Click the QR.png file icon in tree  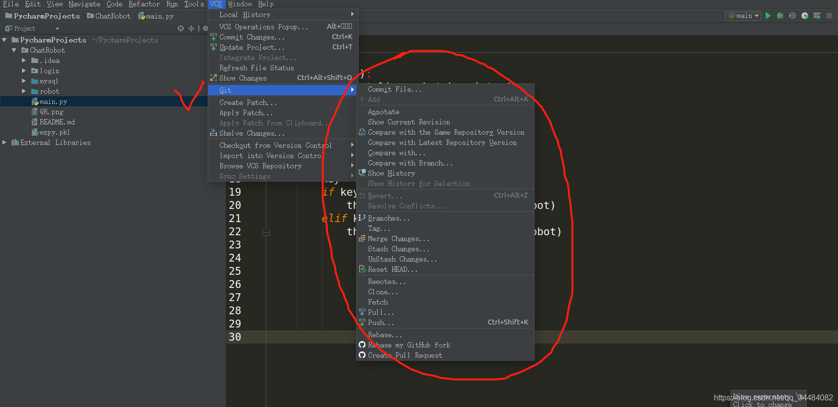[35, 112]
